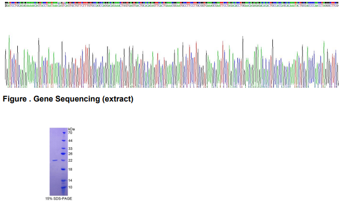Click the "22" marker label
This screenshot has width=341, height=201.
click(70, 161)
